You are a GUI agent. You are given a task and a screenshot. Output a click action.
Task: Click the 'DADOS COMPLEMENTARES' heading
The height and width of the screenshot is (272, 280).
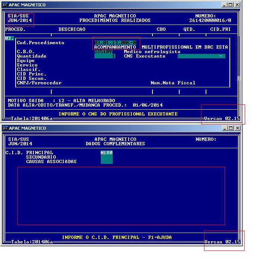115,144
